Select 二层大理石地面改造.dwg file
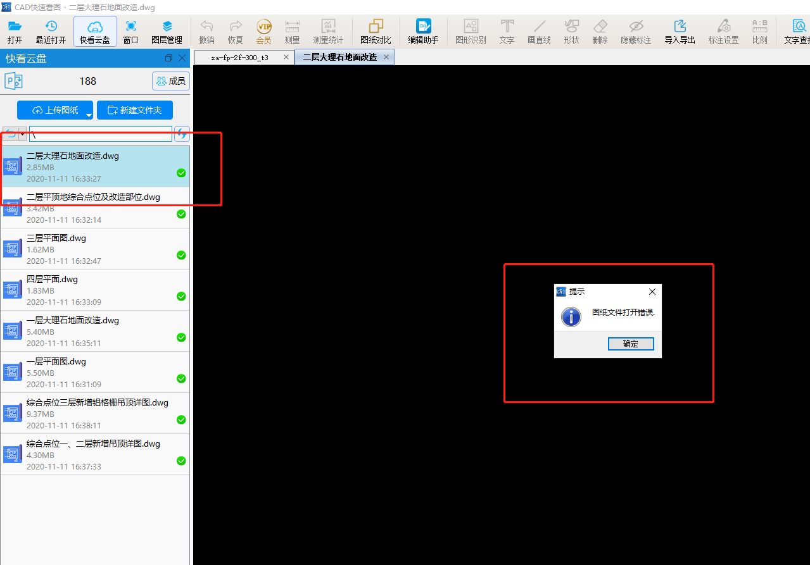The height and width of the screenshot is (565, 810). point(95,166)
